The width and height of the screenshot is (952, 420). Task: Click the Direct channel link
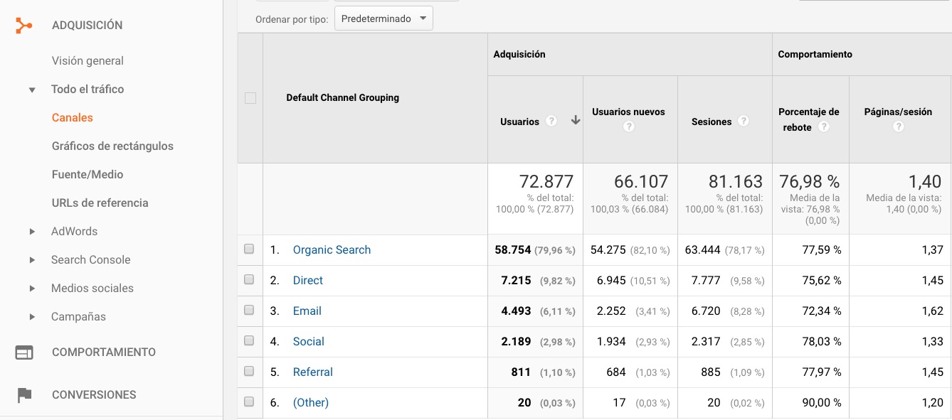point(307,280)
